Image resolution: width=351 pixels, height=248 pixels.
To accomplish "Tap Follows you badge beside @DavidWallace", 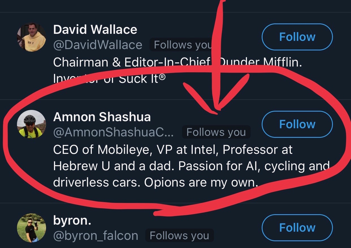I will click(x=182, y=45).
